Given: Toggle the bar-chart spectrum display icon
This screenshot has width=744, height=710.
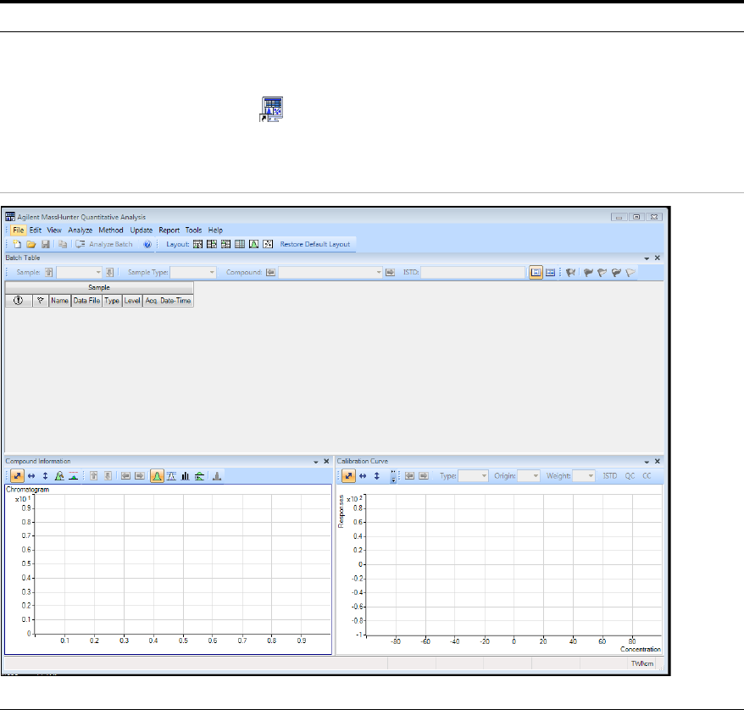Looking at the screenshot, I should [185, 475].
